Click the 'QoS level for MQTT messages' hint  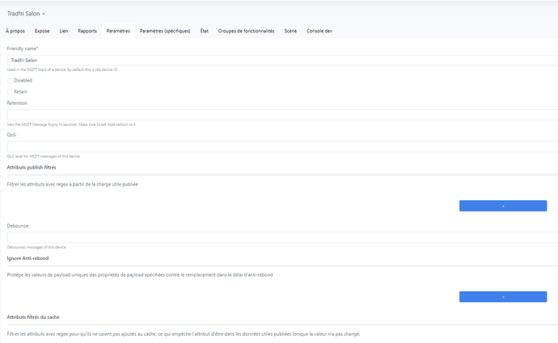[44, 157]
